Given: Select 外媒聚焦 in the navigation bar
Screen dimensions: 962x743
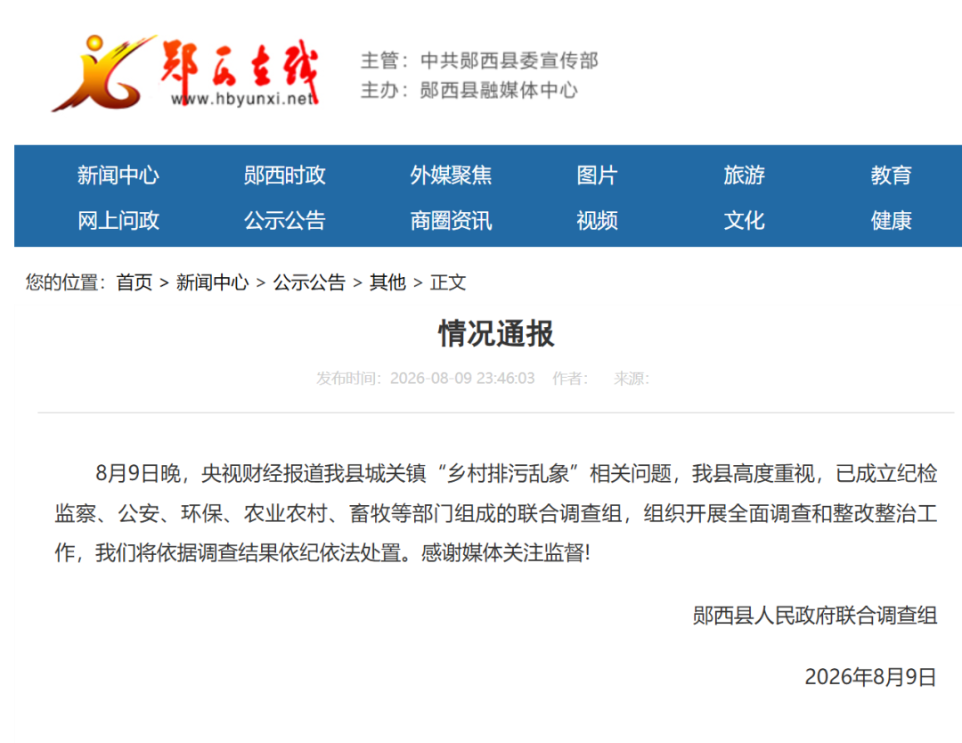Looking at the screenshot, I should pos(451,176).
